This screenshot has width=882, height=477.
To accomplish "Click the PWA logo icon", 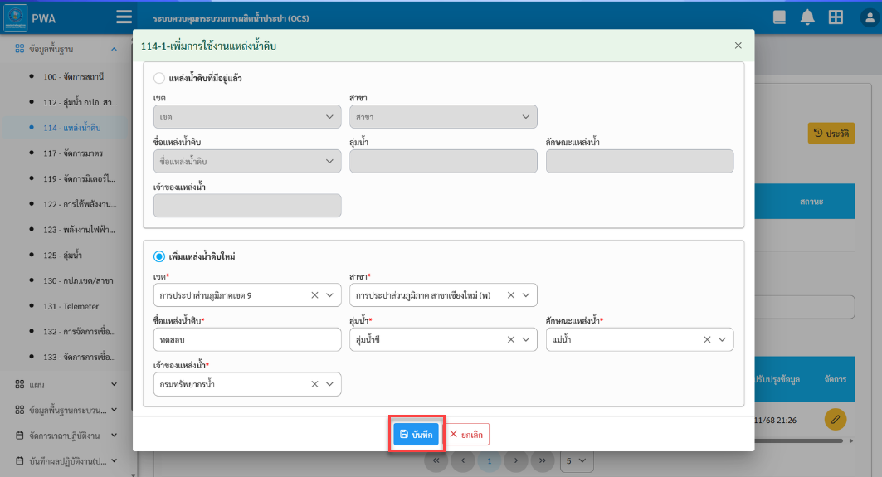I will tap(16, 17).
